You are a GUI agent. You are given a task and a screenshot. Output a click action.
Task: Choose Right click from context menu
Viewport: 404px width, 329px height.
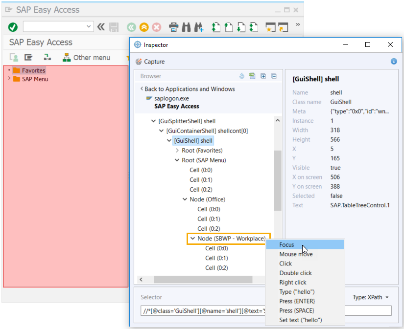pyautogui.click(x=305, y=283)
